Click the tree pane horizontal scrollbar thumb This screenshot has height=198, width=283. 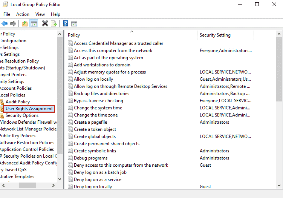tap(28, 185)
